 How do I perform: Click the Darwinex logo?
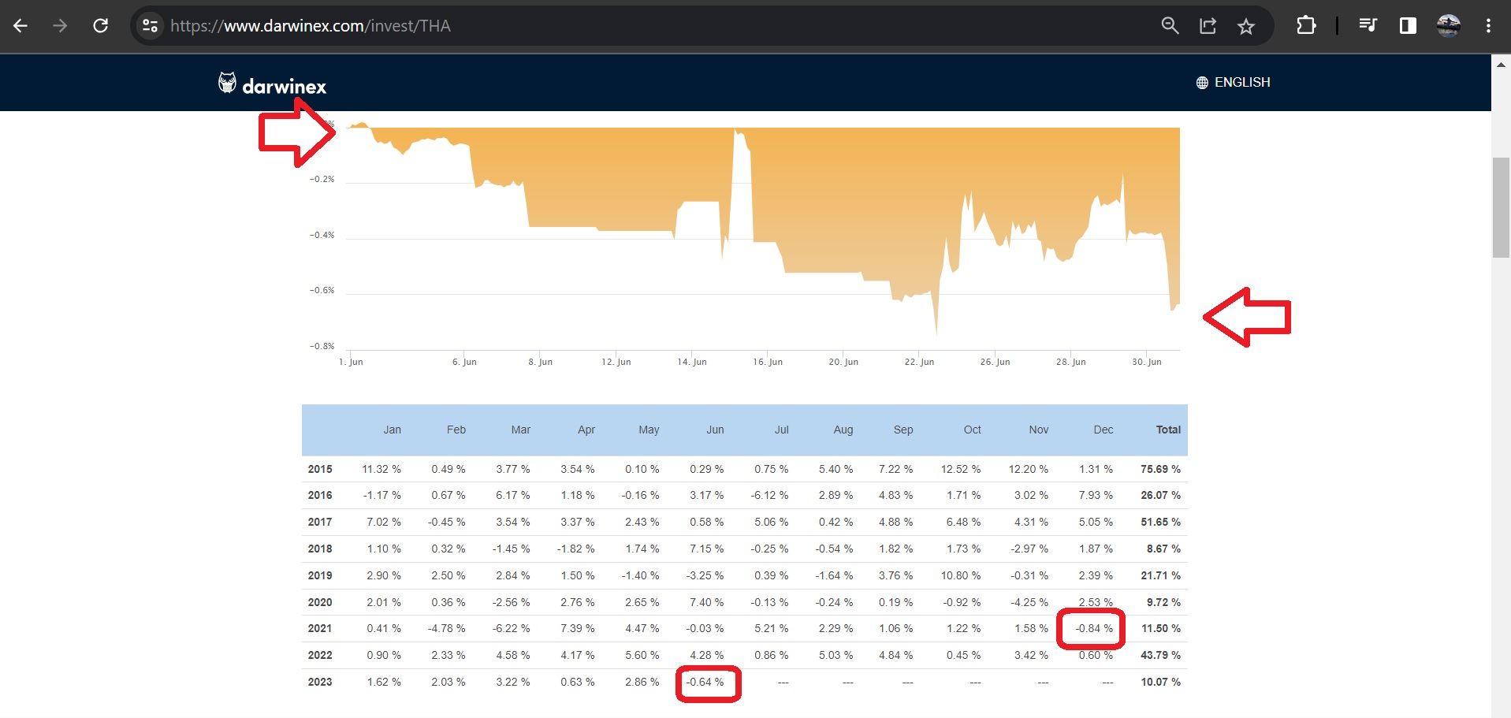tap(272, 84)
